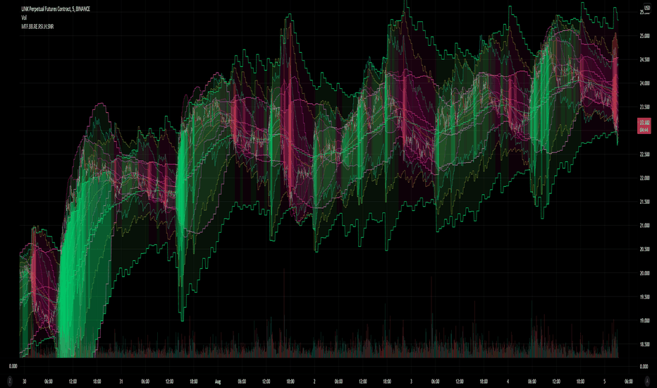Click the 30 date label on time axis

pos(24,382)
